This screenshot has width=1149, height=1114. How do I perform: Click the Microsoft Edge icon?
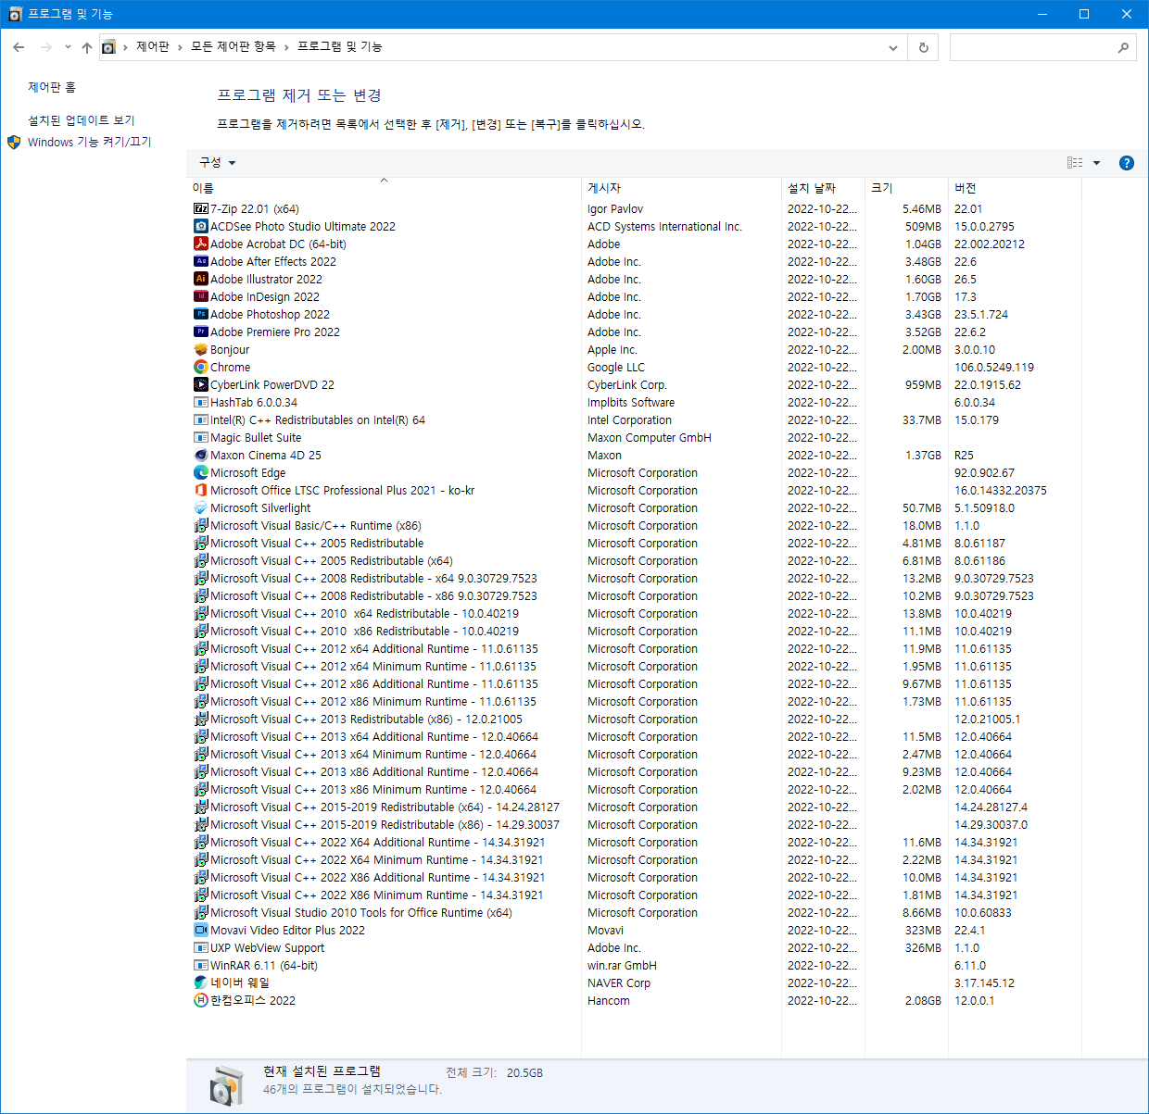(x=201, y=473)
